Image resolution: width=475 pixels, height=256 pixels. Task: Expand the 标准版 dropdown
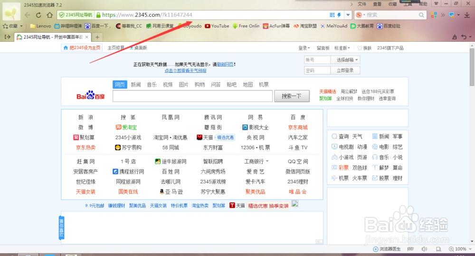point(342,48)
